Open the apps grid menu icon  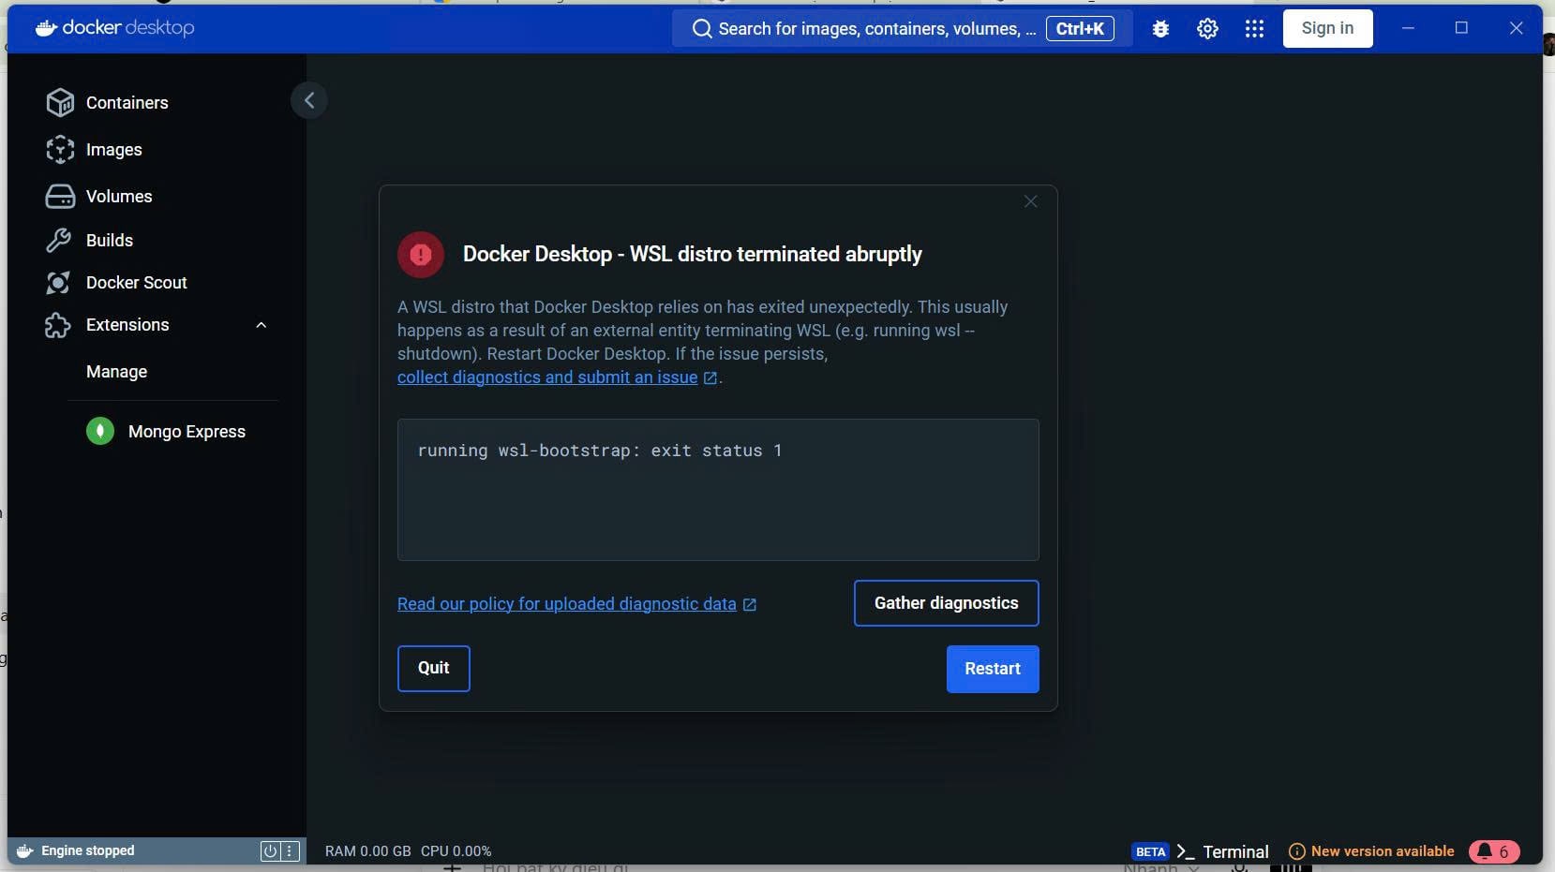click(1254, 29)
